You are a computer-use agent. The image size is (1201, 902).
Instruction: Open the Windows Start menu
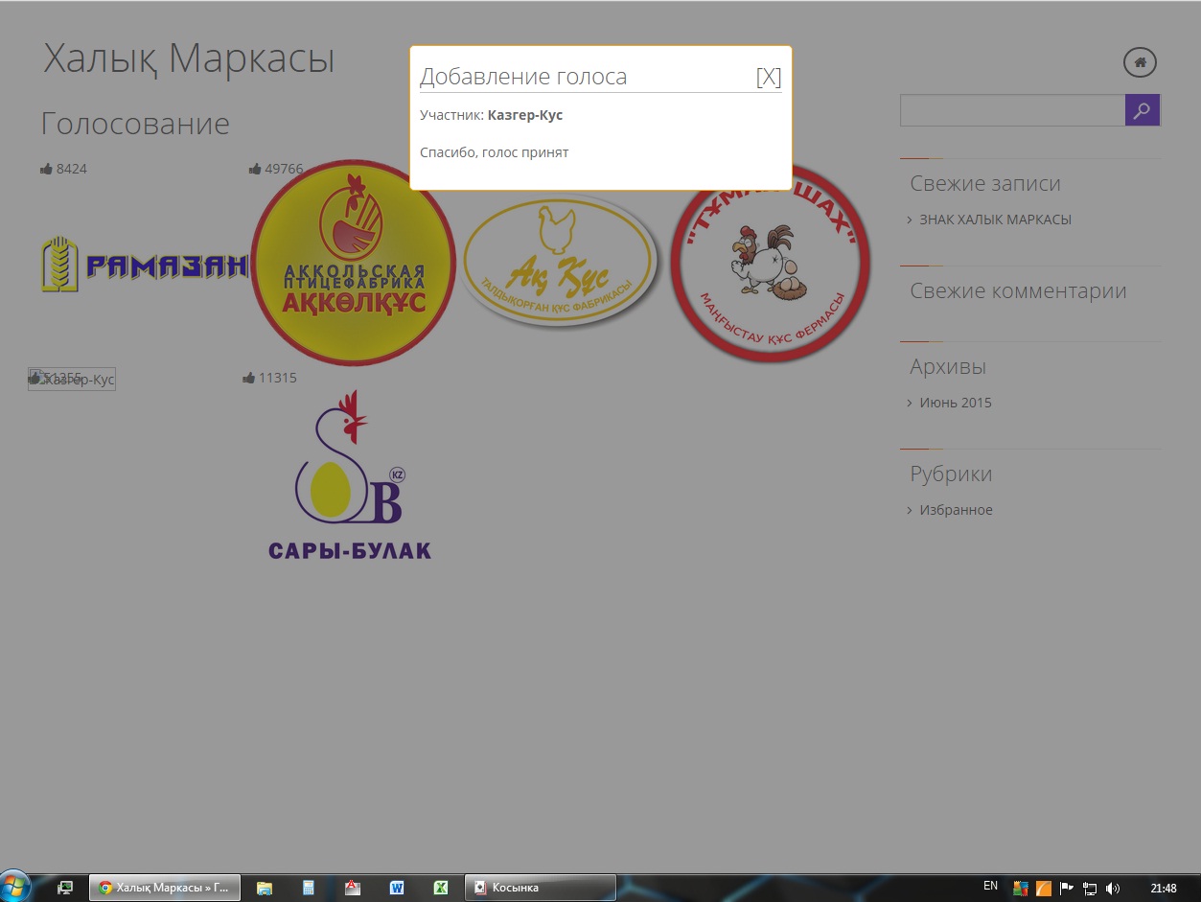[x=16, y=887]
